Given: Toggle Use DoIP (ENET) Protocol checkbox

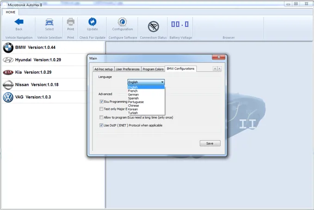Looking at the screenshot, I should 101,125.
